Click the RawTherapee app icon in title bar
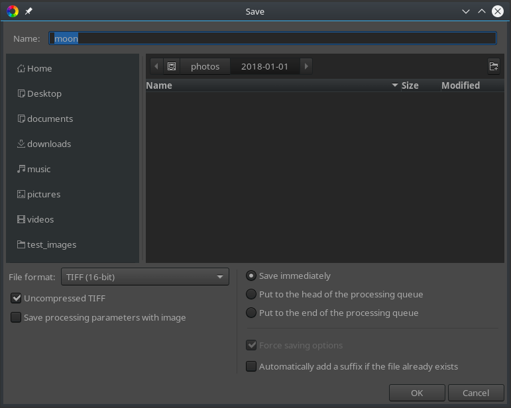Image resolution: width=511 pixels, height=408 pixels. 12,11
